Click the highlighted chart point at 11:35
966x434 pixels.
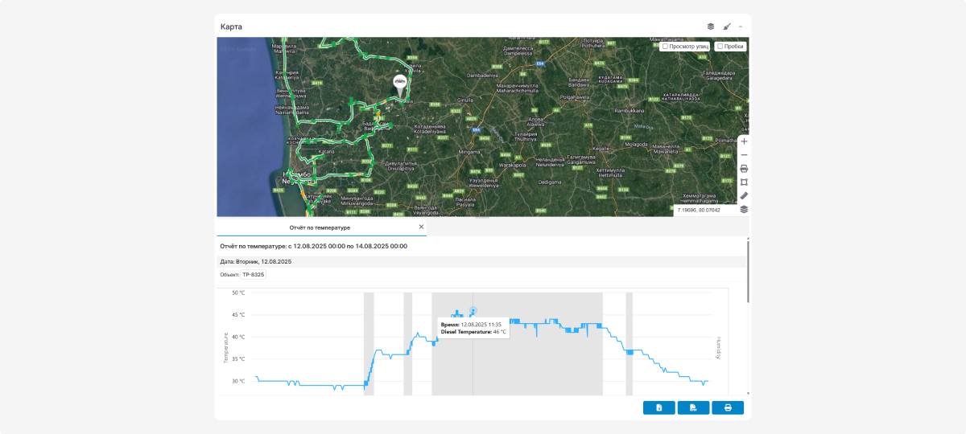pos(473,311)
